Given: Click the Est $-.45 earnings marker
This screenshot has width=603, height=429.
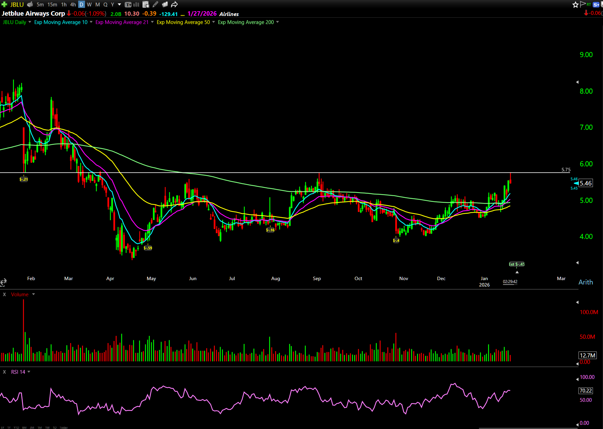Looking at the screenshot, I should click(x=516, y=264).
